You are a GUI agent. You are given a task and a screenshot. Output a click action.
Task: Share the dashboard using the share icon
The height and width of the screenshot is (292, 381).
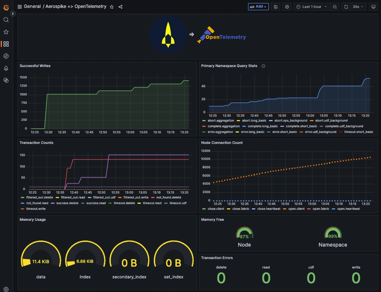click(120, 7)
